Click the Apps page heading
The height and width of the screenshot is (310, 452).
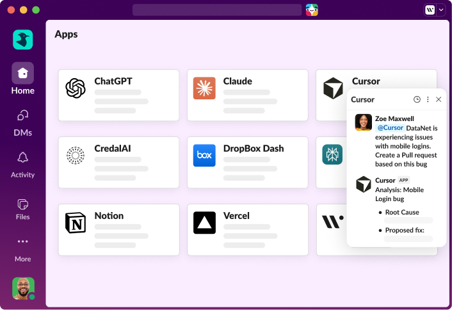coord(66,35)
